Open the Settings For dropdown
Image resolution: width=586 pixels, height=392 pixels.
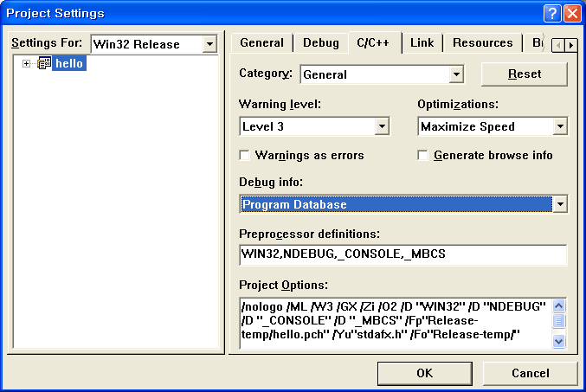click(209, 44)
